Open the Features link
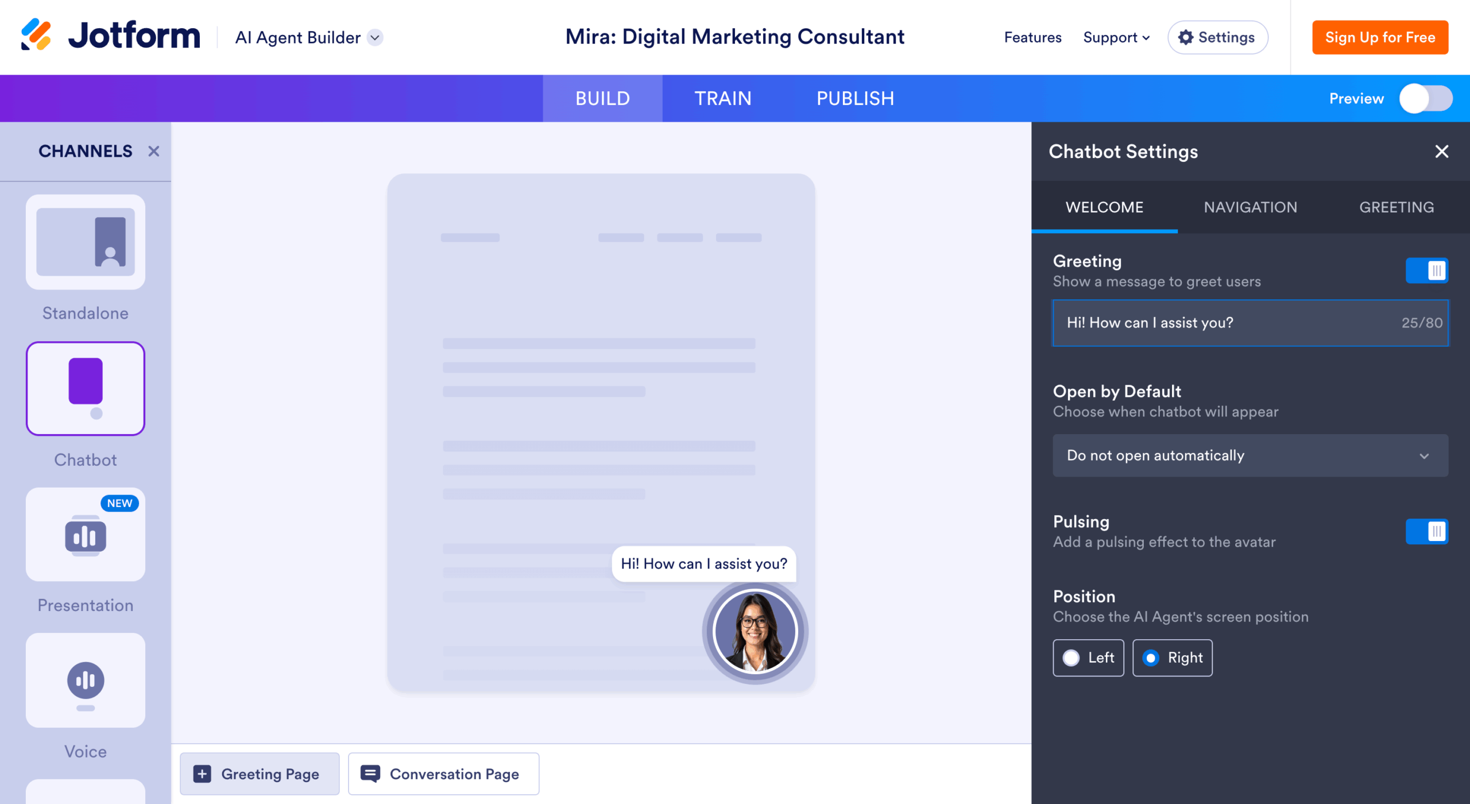The height and width of the screenshot is (804, 1470). click(1032, 37)
